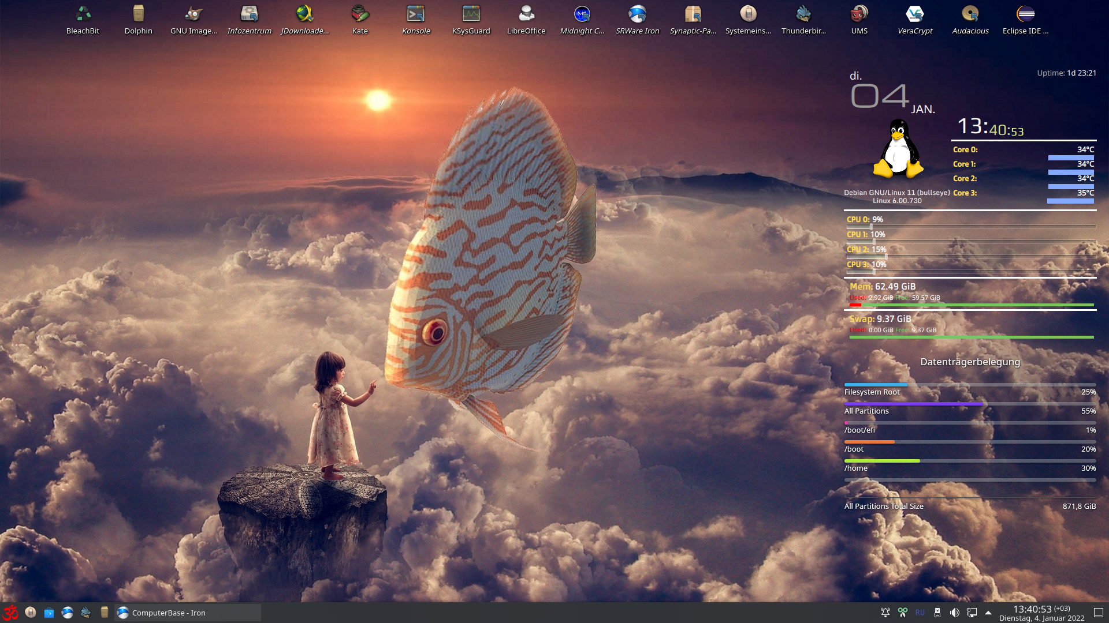This screenshot has width=1109, height=623.
Task: Toggle notifications bell in system tray
Action: [885, 613]
